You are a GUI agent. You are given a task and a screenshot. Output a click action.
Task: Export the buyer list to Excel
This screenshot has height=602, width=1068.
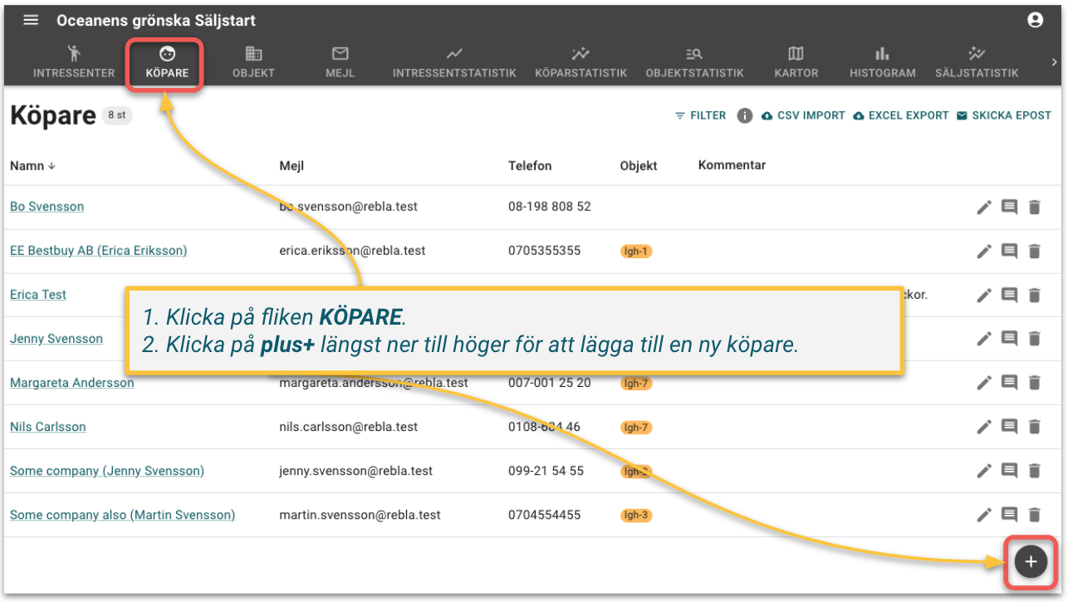900,115
